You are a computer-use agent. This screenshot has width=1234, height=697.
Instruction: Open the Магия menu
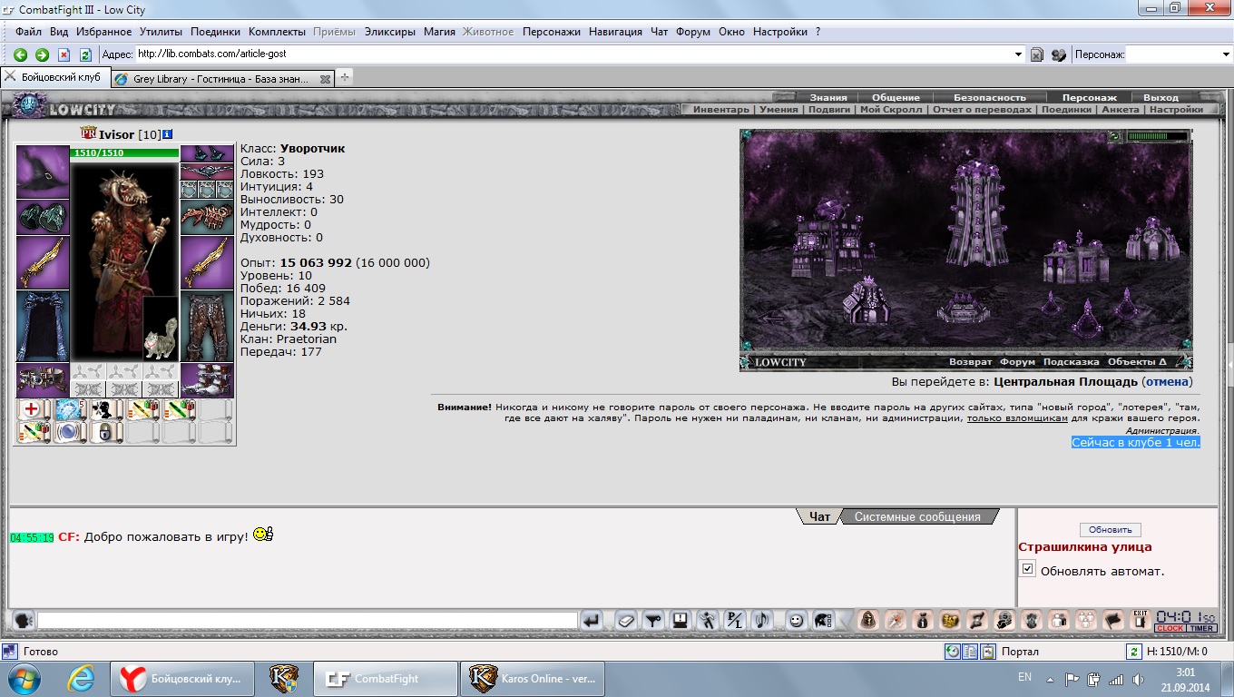tap(439, 32)
